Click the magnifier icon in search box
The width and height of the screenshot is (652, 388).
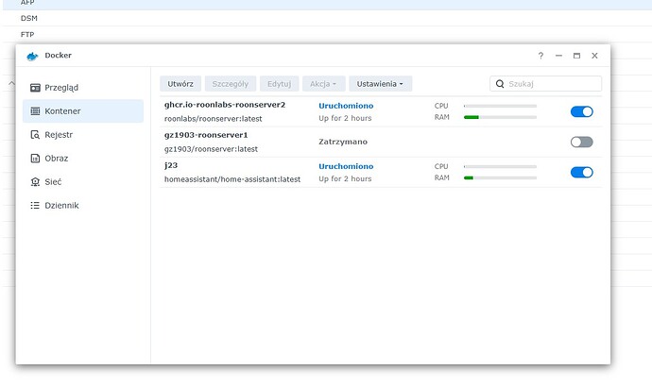500,84
